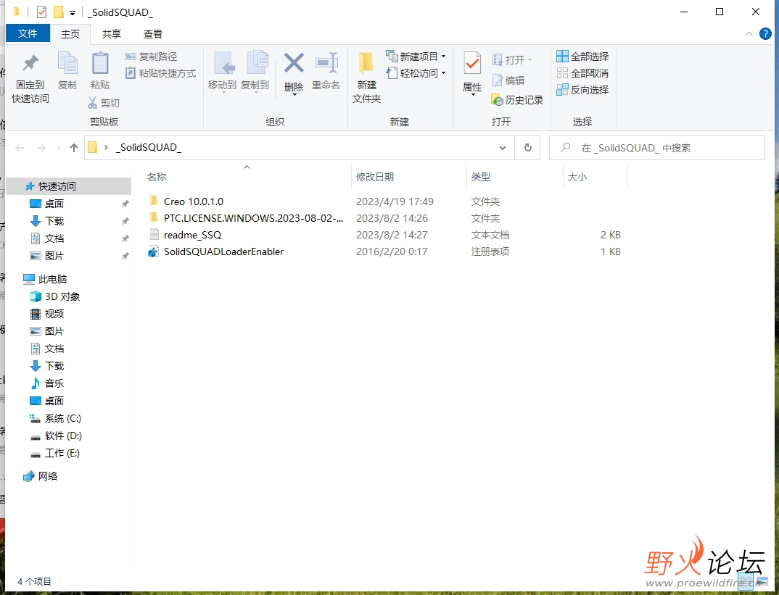
Task: Open the Customize Quick Access Toolbar dropdown
Action: point(73,13)
